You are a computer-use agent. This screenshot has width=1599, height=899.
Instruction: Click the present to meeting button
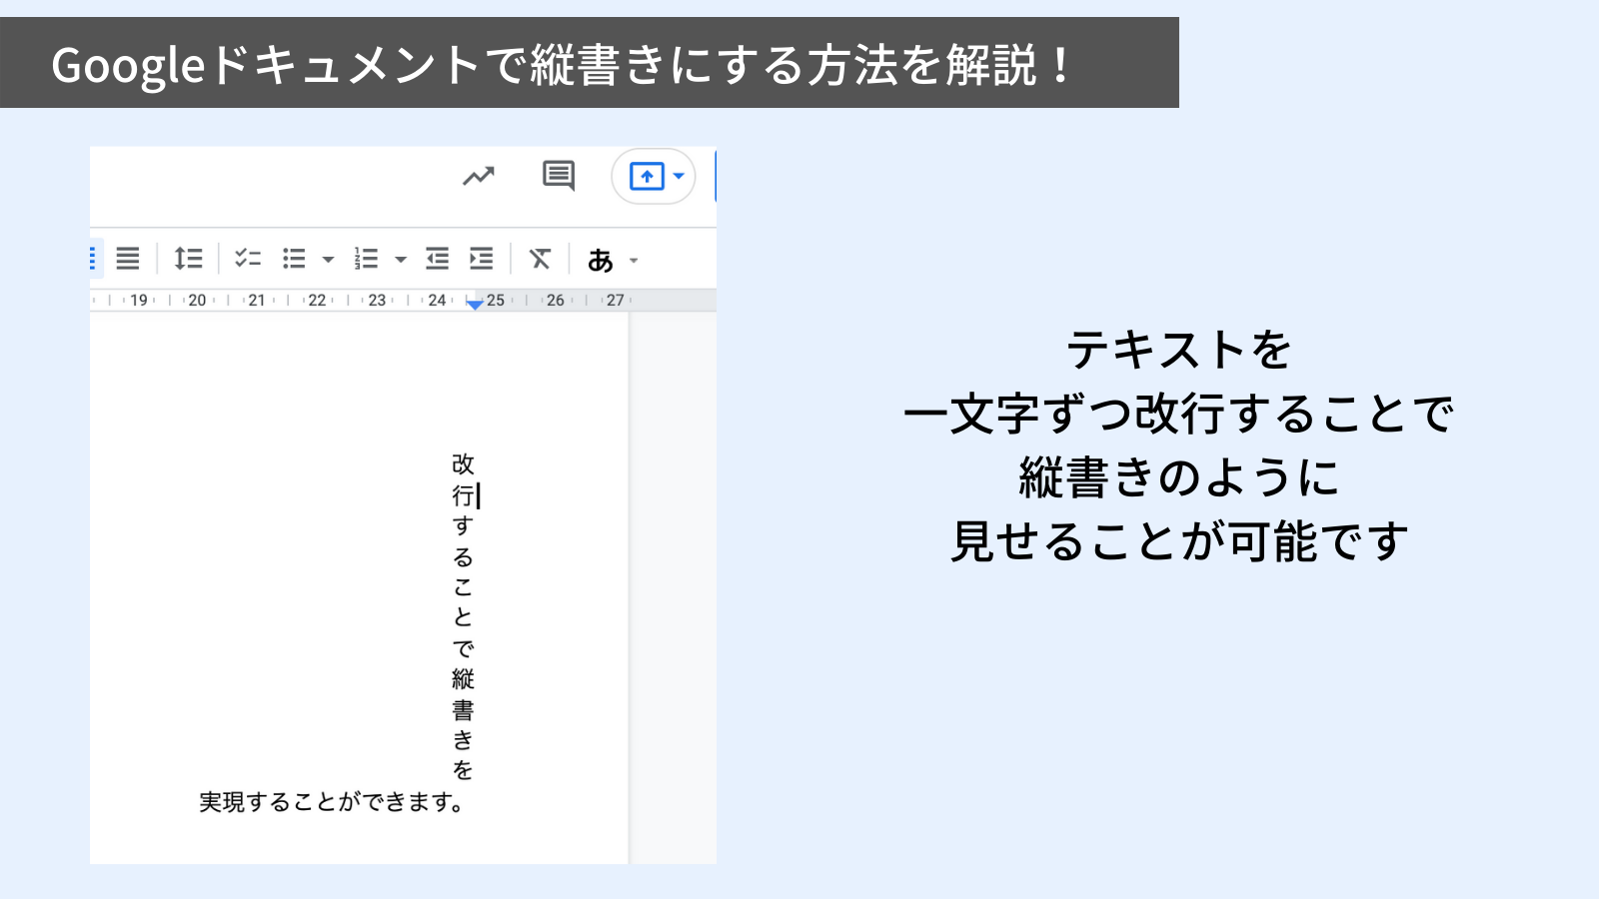pyautogui.click(x=647, y=177)
